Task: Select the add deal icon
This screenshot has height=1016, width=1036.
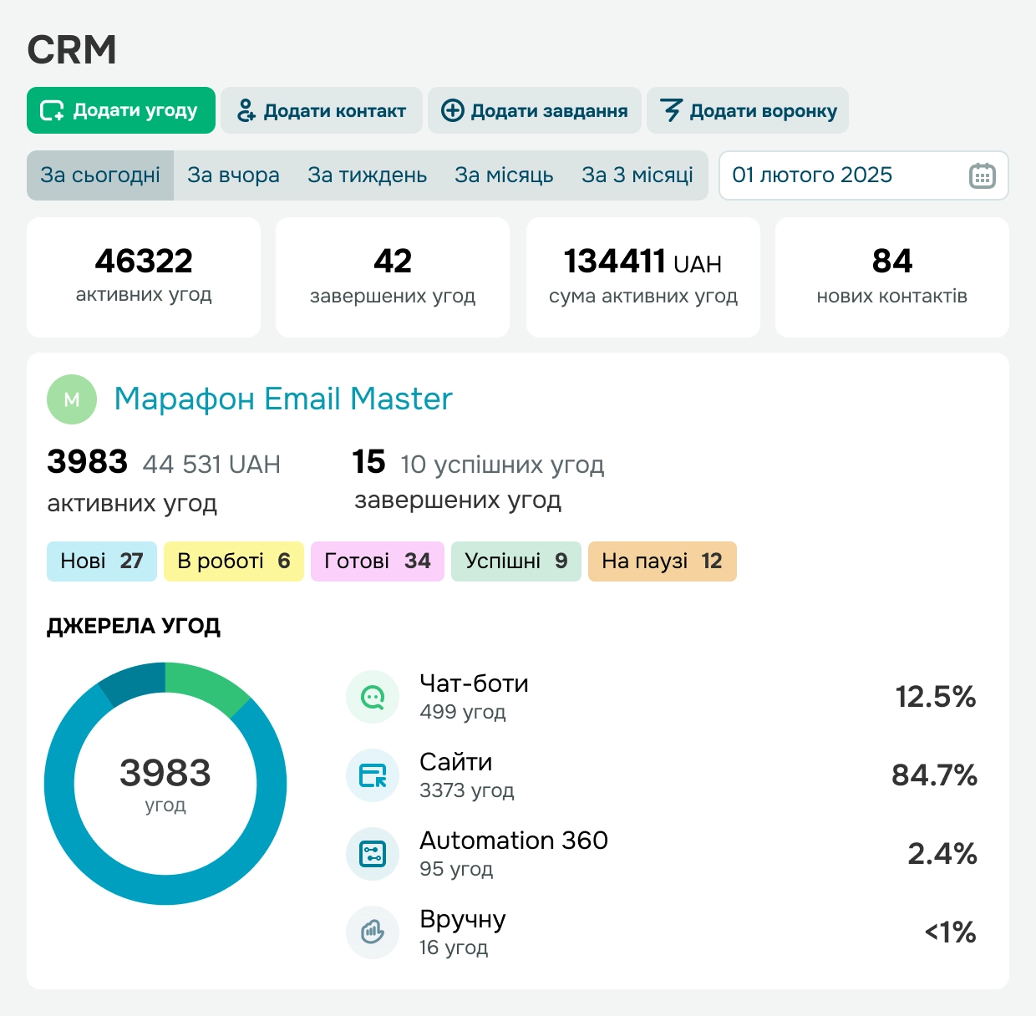Action: point(52,109)
